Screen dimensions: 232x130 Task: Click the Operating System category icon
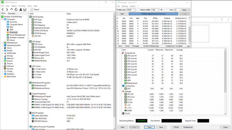(x=5, y=45)
